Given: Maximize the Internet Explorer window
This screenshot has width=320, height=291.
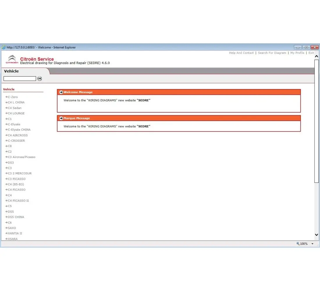Looking at the screenshot, I should click(306, 47).
